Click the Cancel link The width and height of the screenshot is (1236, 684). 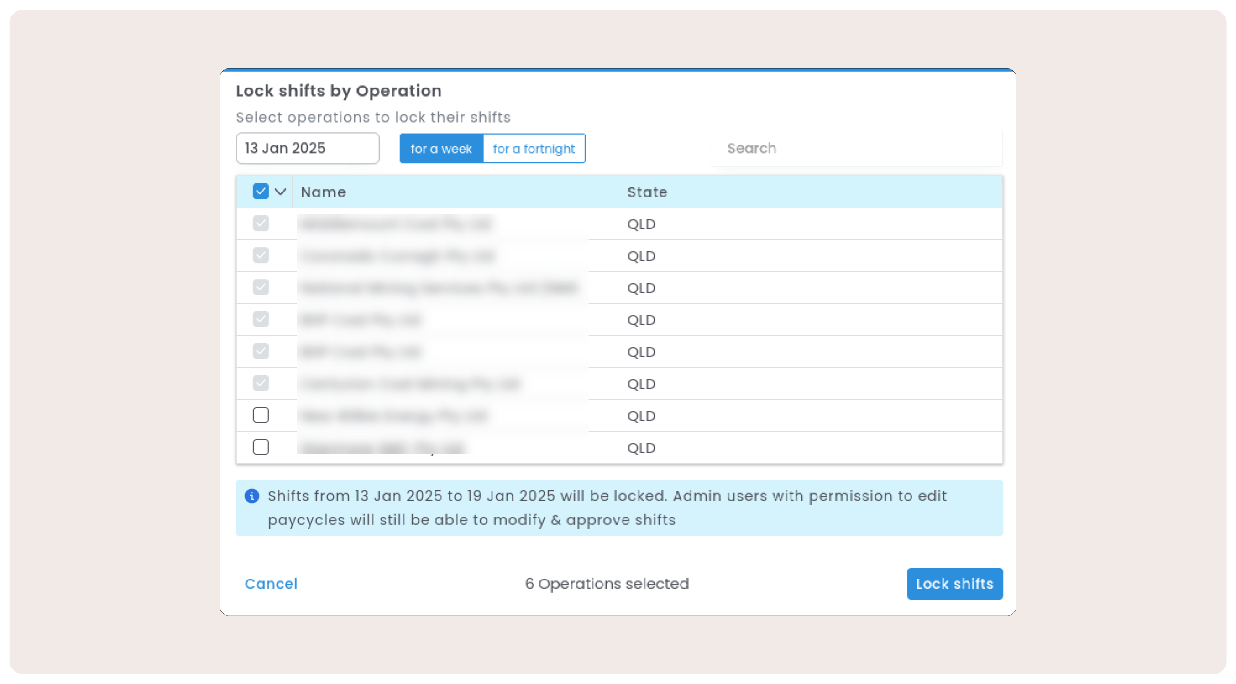pos(271,583)
